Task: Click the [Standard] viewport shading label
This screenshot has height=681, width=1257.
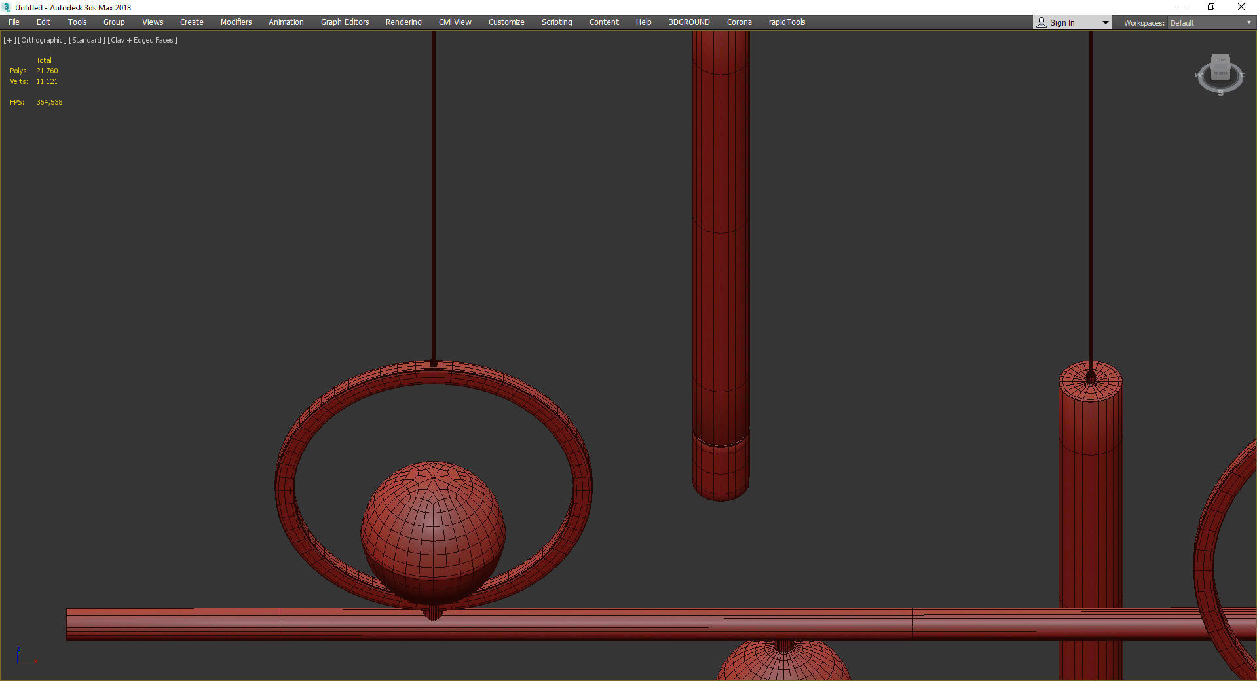Action: (87, 40)
